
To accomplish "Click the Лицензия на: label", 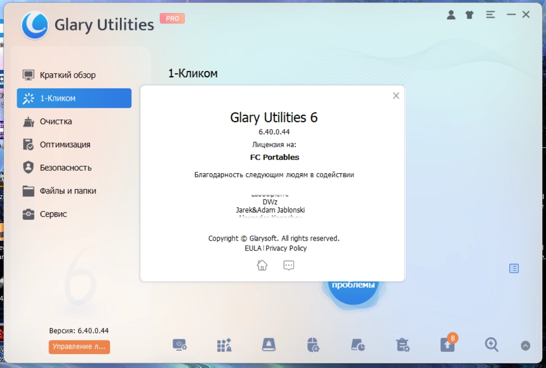I will coord(274,144).
